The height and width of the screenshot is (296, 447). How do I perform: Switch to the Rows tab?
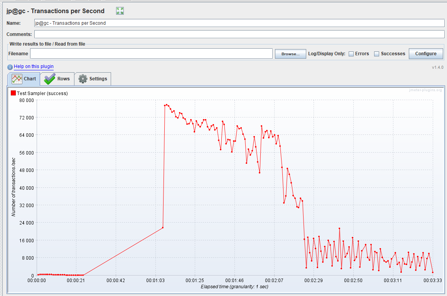click(57, 79)
